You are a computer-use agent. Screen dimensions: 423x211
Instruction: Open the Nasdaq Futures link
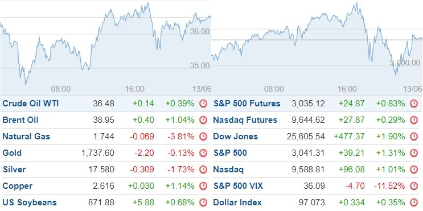coord(245,120)
